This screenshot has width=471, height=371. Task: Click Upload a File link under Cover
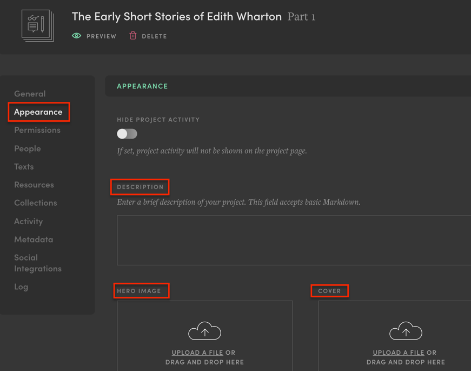[399, 353]
